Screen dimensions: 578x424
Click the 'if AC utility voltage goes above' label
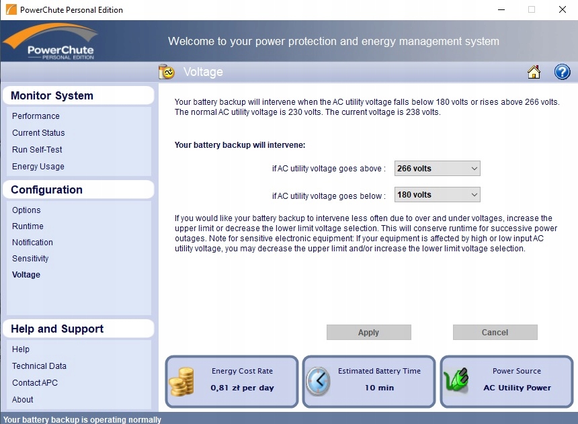pyautogui.click(x=329, y=169)
